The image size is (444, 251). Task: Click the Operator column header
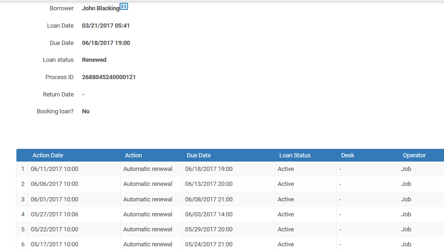(414, 155)
